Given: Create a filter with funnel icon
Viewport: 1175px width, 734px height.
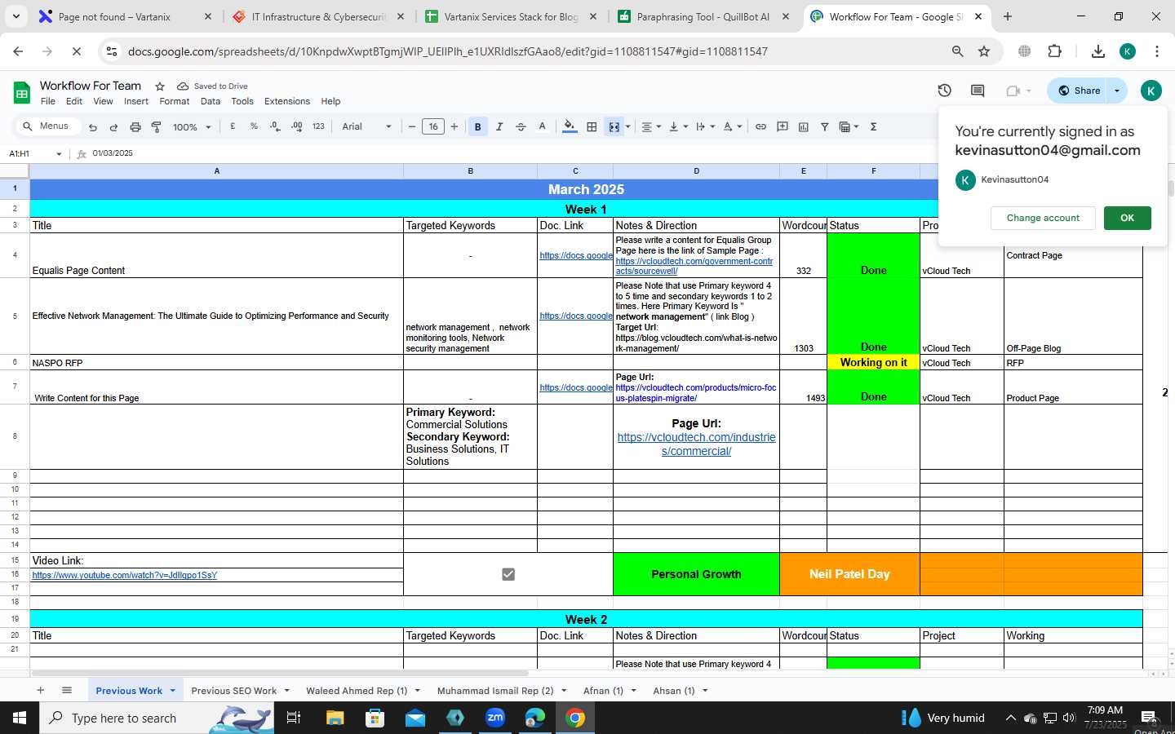Looking at the screenshot, I should coord(824,126).
